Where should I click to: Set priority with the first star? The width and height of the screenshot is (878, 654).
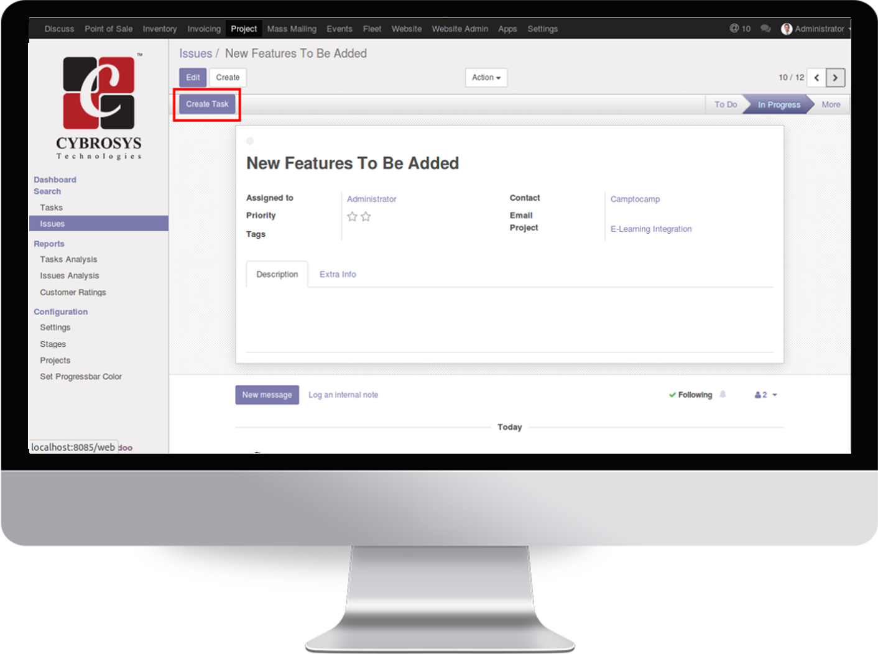coord(352,216)
